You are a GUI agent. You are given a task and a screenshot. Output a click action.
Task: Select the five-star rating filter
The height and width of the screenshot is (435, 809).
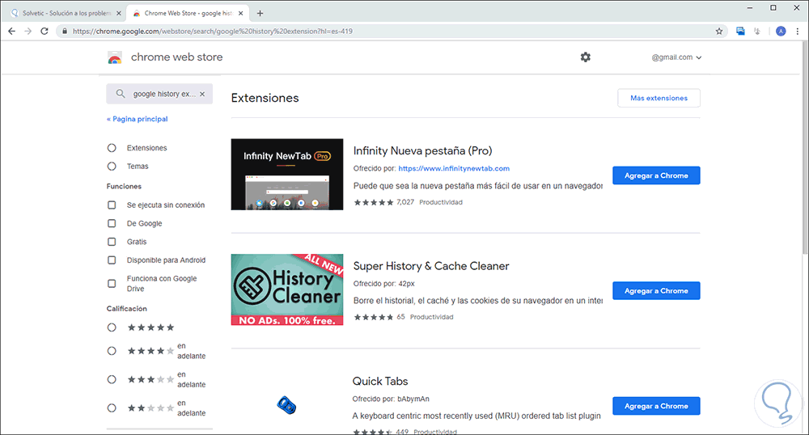click(x=112, y=327)
